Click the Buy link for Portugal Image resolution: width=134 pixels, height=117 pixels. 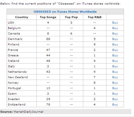click(115, 88)
